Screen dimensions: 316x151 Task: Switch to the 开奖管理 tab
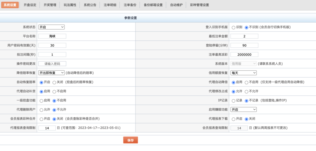coord(50,5)
